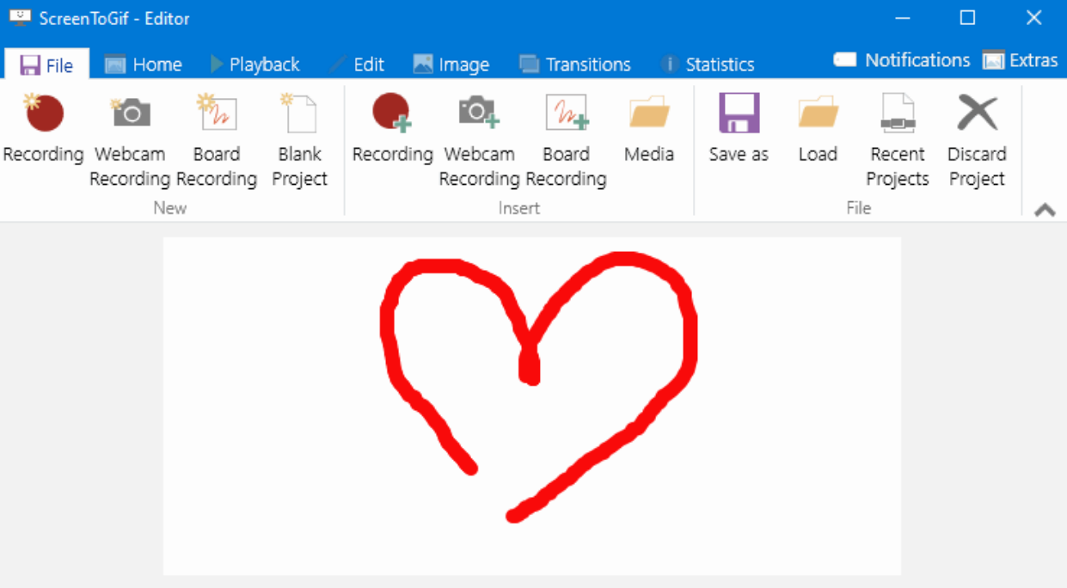1067x588 pixels.
Task: View the Statistics tab
Action: pos(708,64)
